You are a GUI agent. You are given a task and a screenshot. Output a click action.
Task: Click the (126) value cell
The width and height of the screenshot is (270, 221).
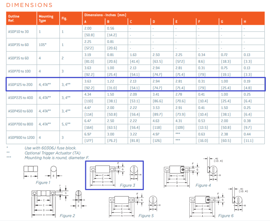click(162, 141)
